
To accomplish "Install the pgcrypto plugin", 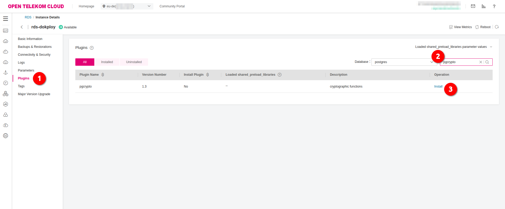I will [x=438, y=86].
